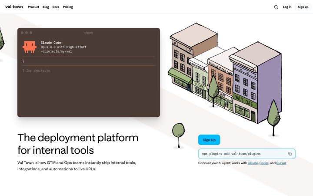The width and height of the screenshot is (313, 196).
Task: Open the Docs page
Action: pyautogui.click(x=56, y=7)
